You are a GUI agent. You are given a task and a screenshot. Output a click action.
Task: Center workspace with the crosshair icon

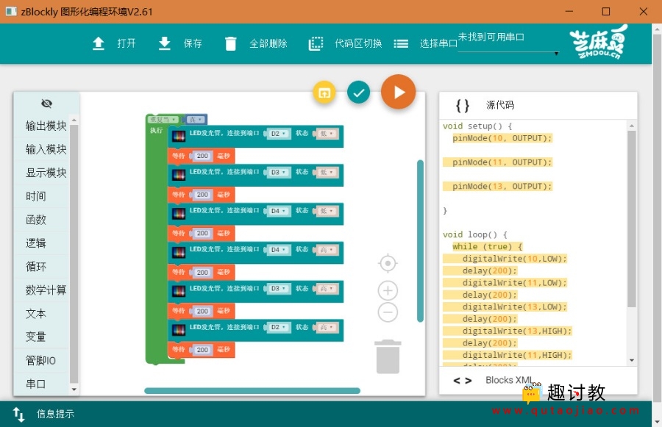click(388, 263)
